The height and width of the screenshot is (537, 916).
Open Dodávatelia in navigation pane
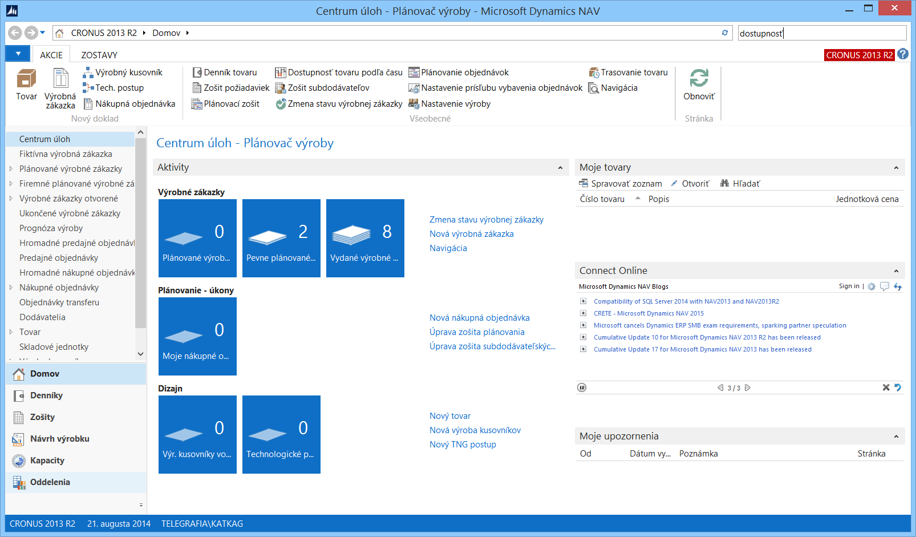[x=42, y=317]
